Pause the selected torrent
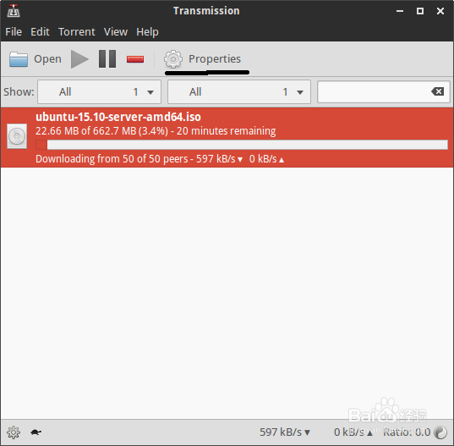The width and height of the screenshot is (454, 446). pyautogui.click(x=107, y=59)
